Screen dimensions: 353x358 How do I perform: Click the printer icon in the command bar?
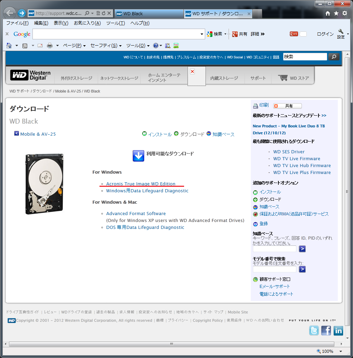click(x=50, y=46)
